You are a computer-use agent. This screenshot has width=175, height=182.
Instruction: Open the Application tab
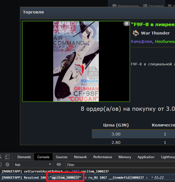pyautogui.click(x=146, y=157)
